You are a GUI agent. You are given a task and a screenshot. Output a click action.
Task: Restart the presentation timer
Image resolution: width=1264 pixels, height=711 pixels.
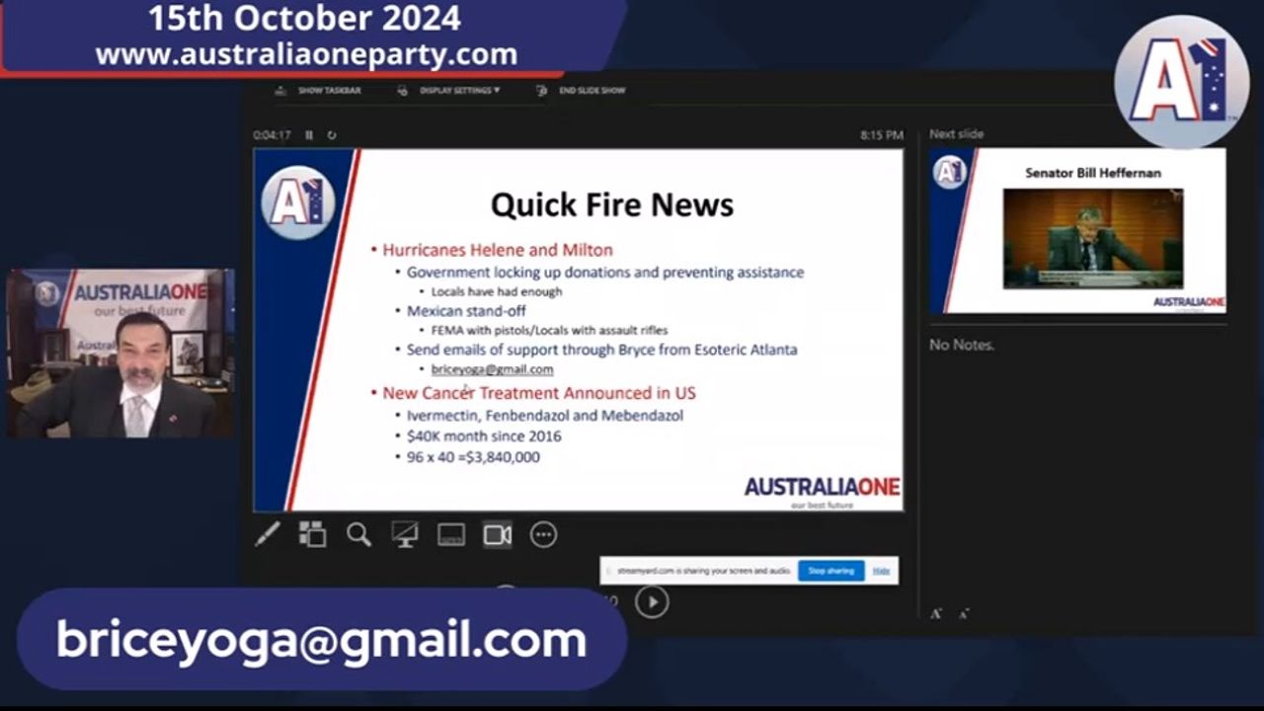tap(332, 135)
